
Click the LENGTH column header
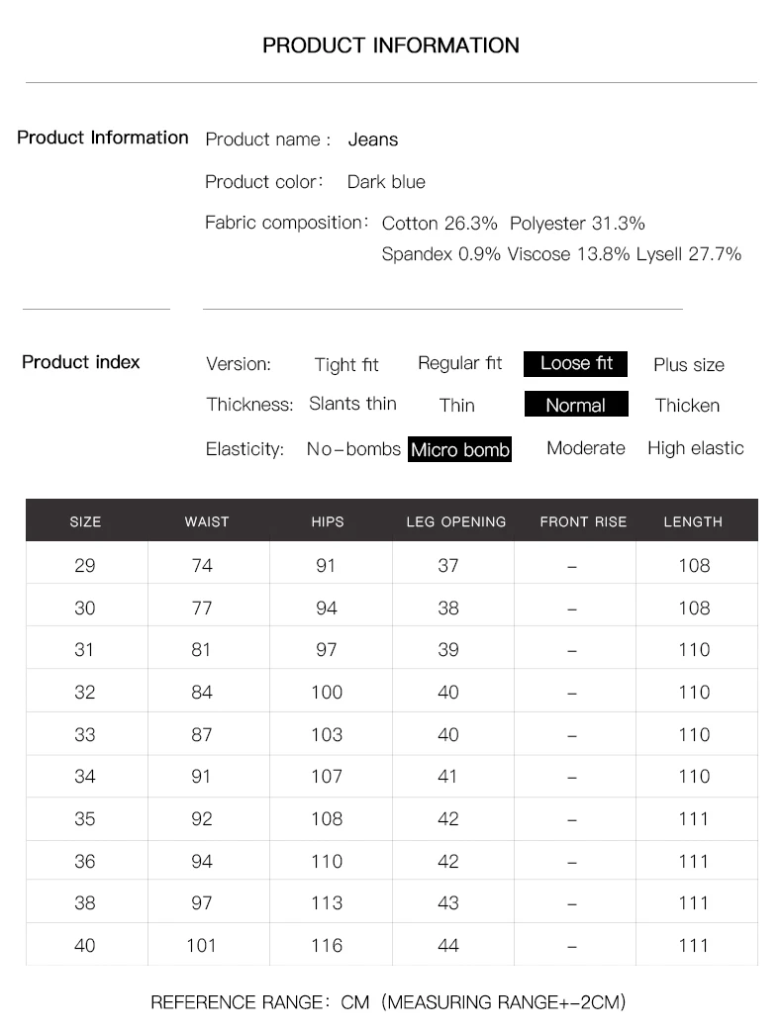(693, 521)
